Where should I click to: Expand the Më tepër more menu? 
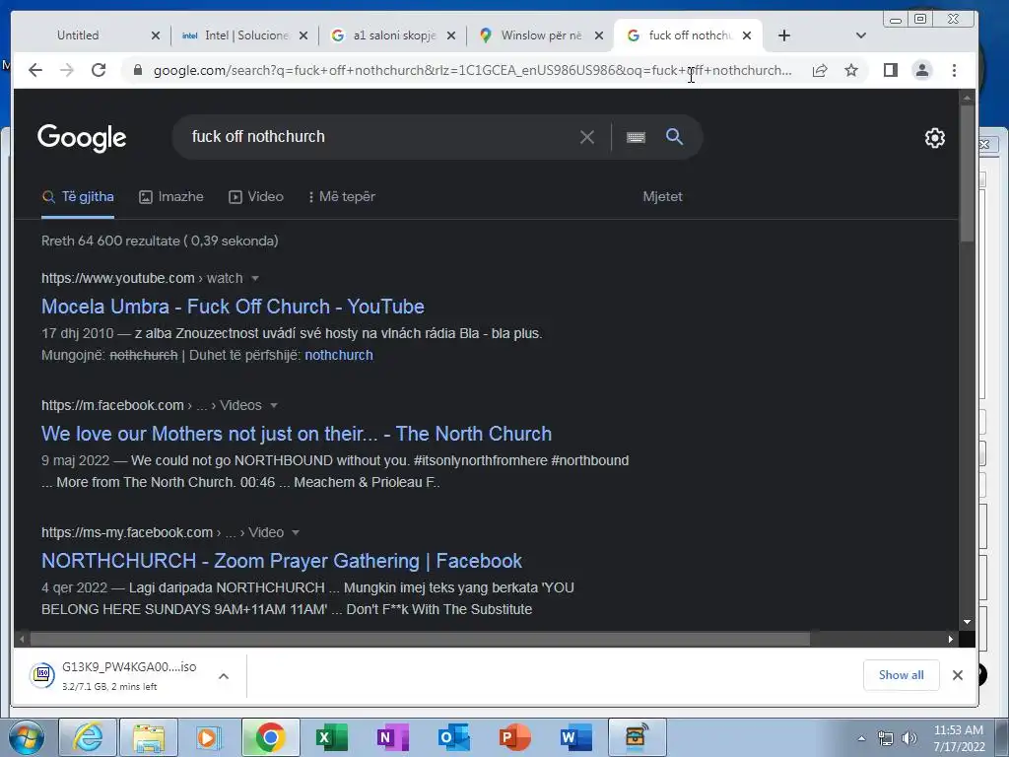click(x=342, y=197)
